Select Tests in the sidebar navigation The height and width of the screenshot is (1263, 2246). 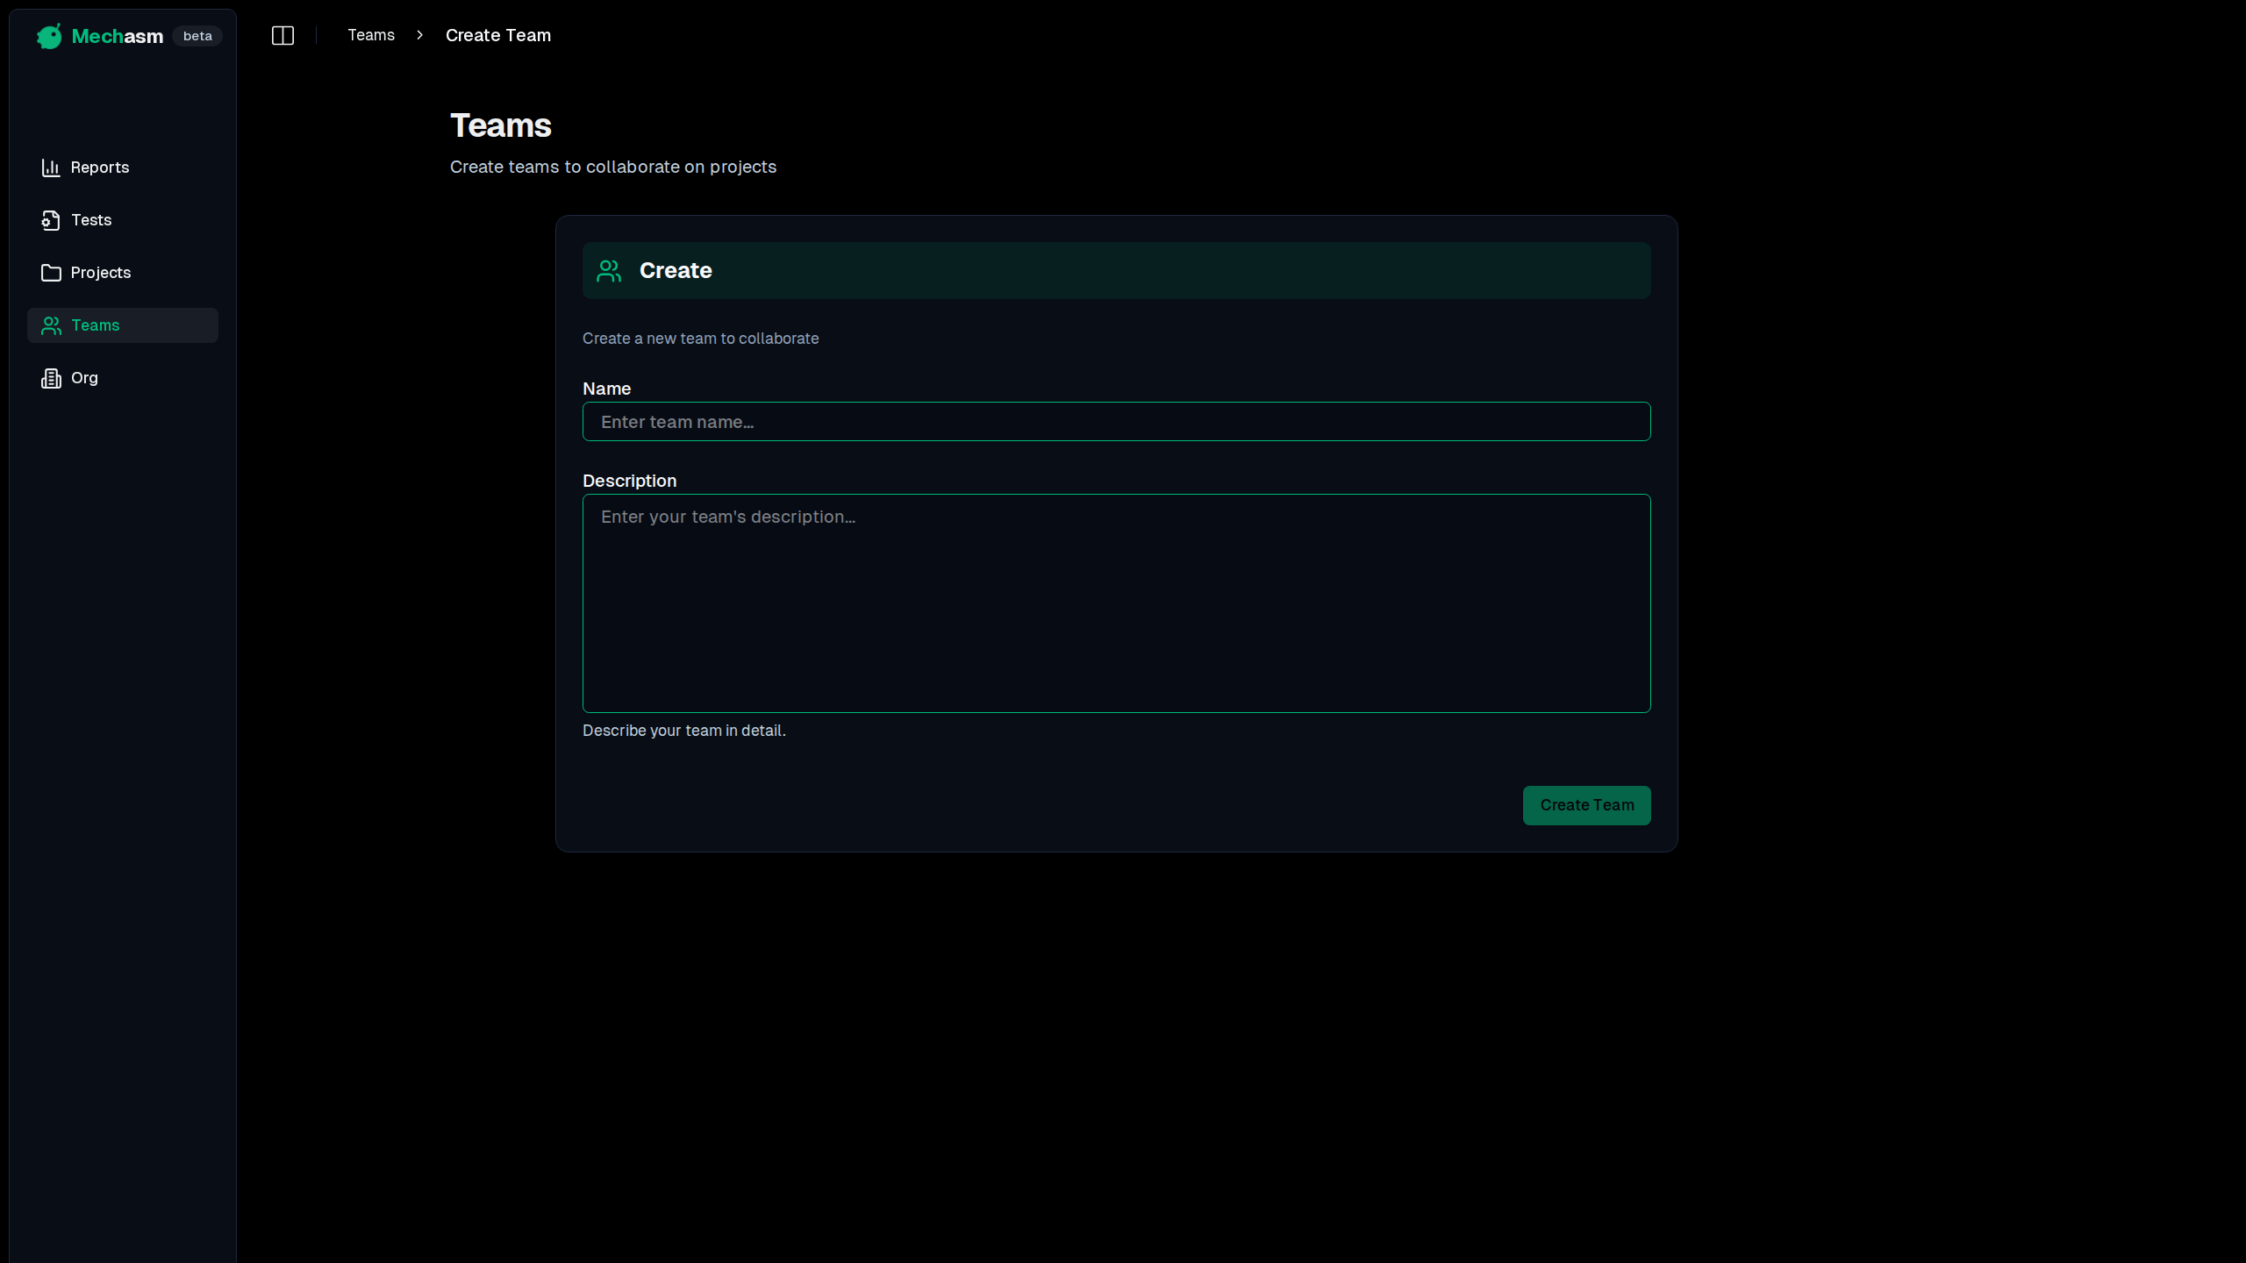[x=91, y=219]
